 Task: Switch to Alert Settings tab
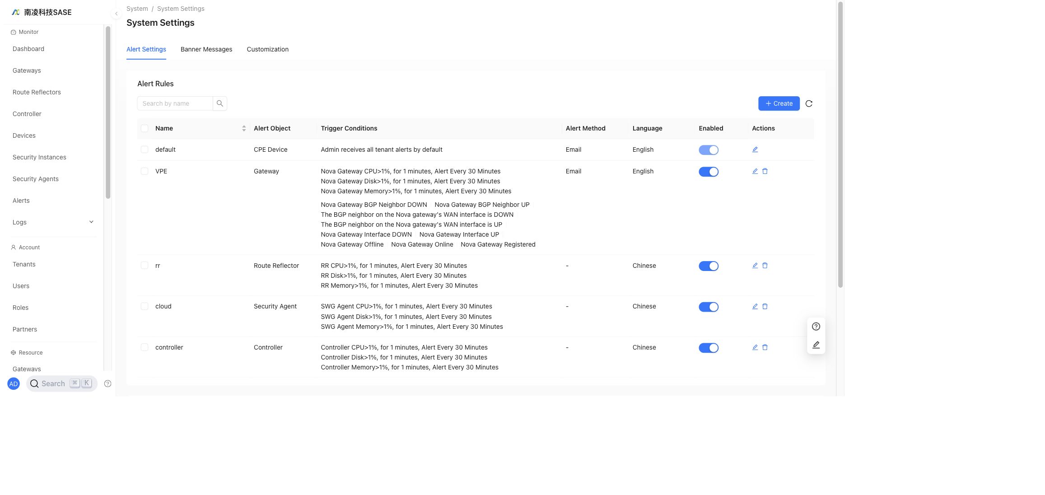click(x=146, y=49)
